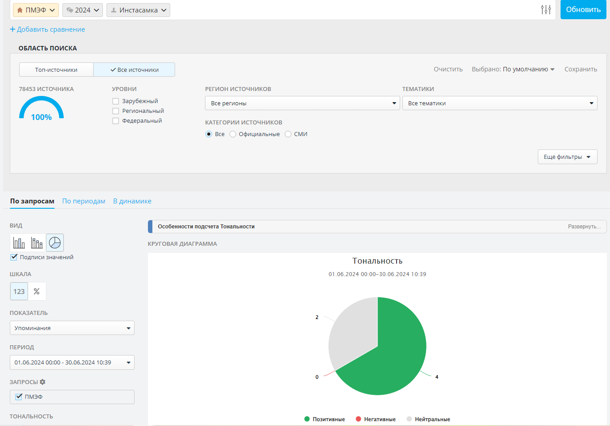Click the Сохранить link

pos(581,69)
